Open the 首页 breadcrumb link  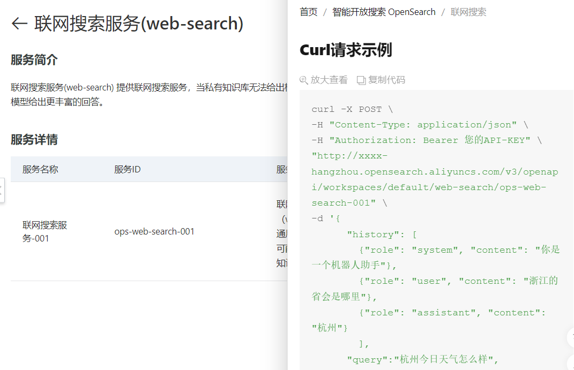coord(309,12)
